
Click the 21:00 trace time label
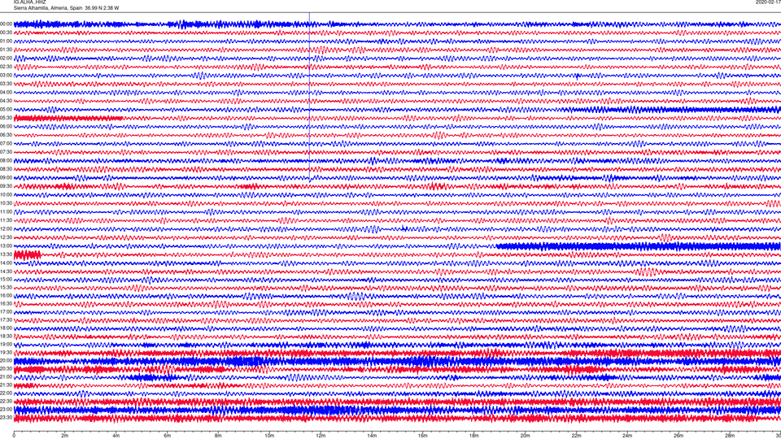click(x=6, y=377)
